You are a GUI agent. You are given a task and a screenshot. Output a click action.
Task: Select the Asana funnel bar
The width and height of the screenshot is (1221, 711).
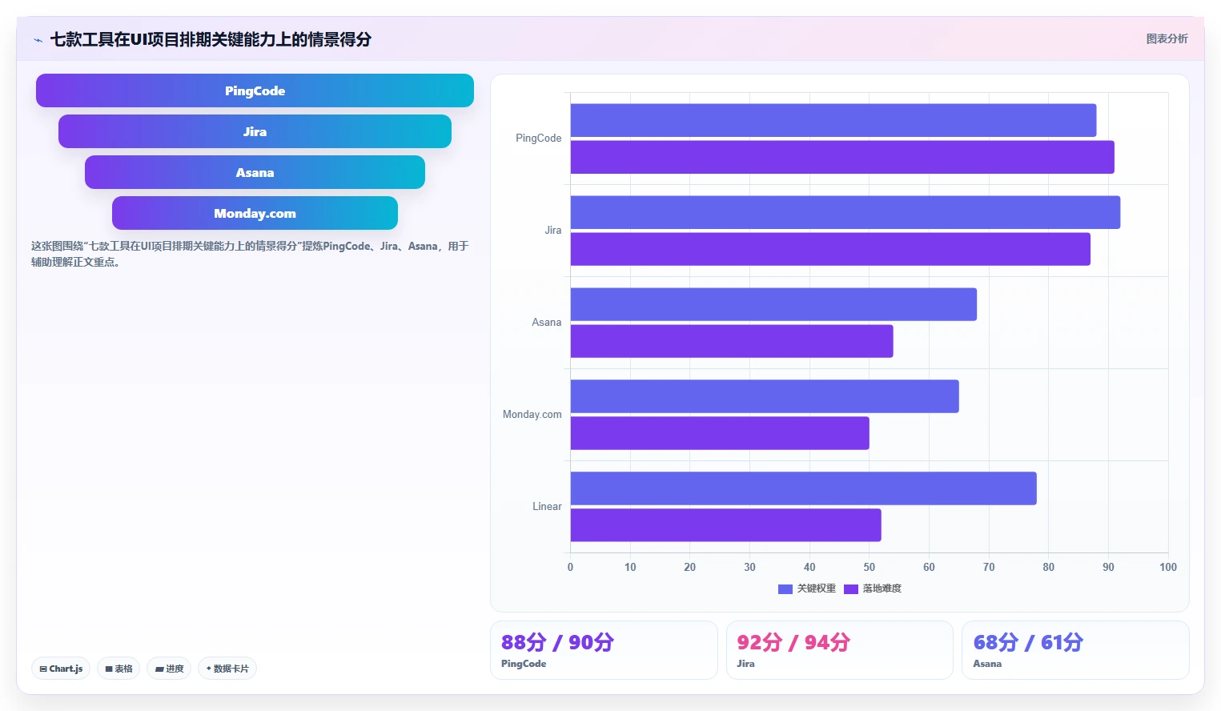(255, 172)
